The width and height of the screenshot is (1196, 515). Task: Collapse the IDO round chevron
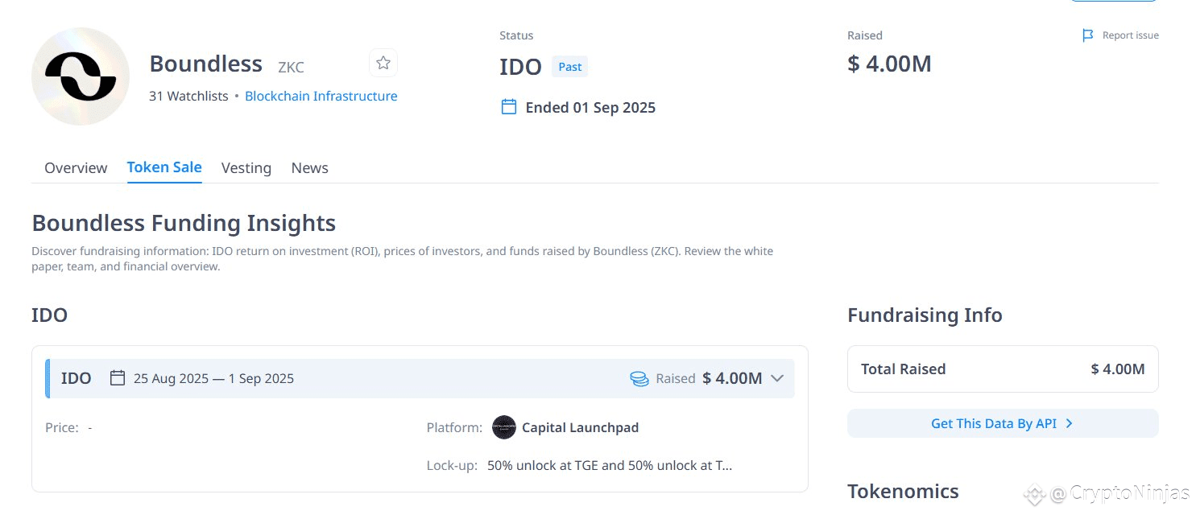tap(777, 378)
